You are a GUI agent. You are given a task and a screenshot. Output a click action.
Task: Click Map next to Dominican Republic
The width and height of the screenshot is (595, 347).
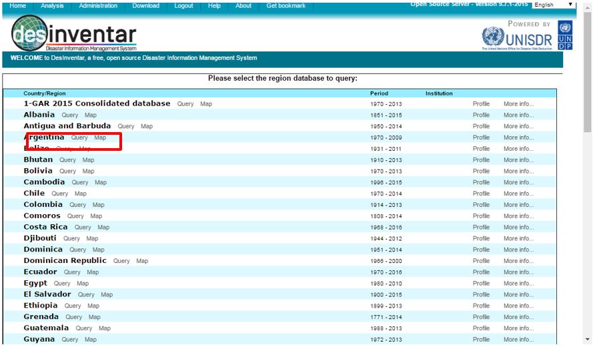[x=142, y=261]
